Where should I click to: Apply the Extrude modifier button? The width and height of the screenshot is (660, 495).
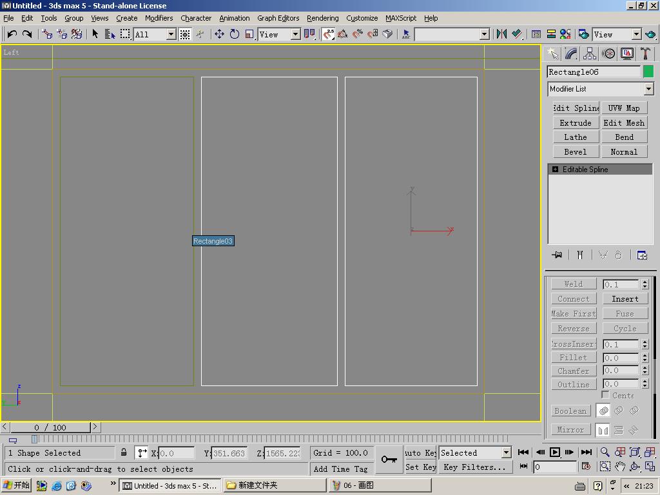coord(576,123)
